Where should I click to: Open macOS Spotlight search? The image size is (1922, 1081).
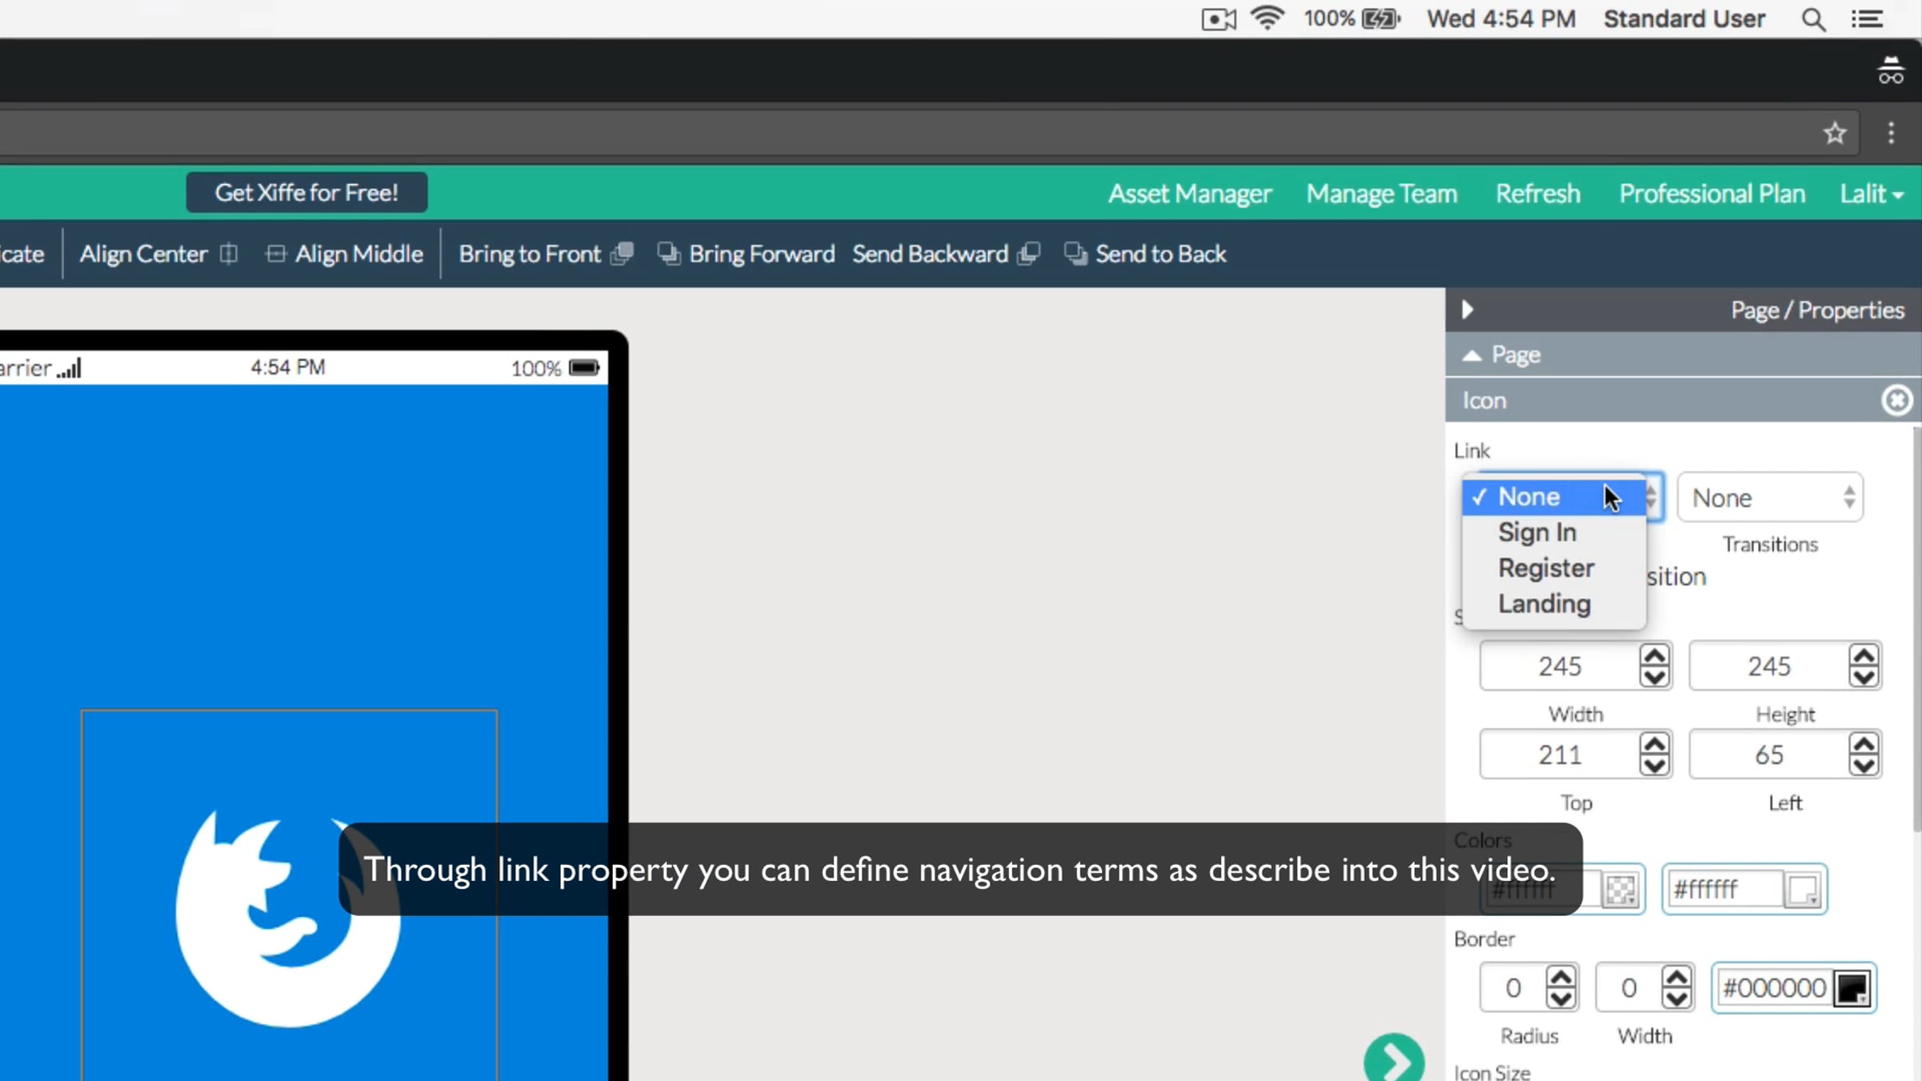coord(1813,18)
